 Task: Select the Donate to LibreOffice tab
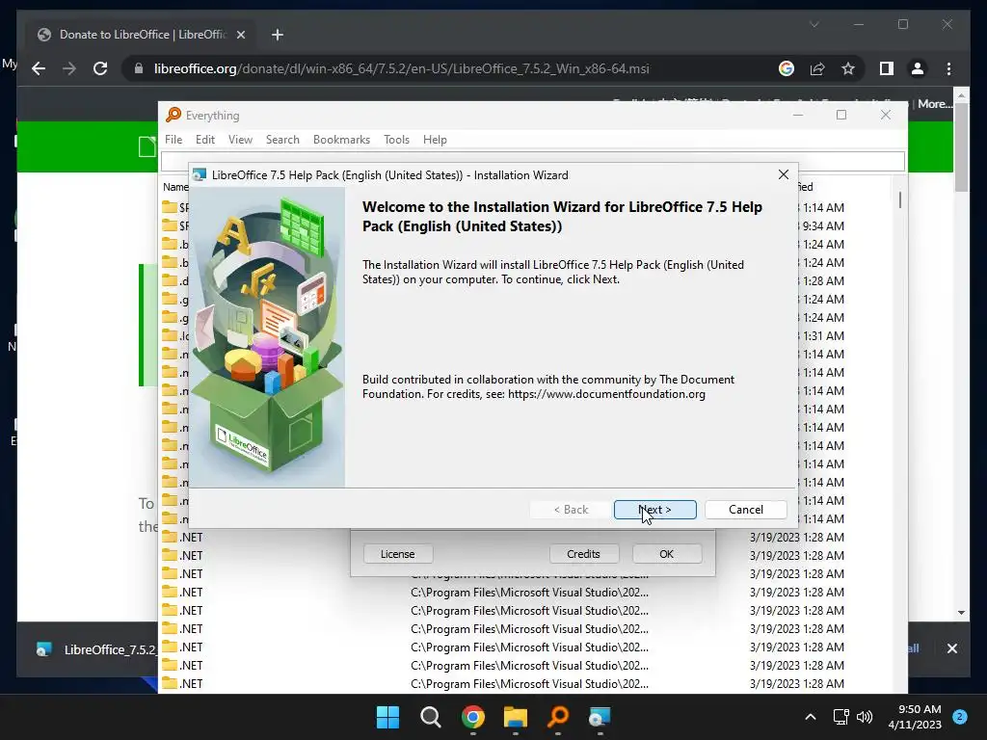coord(142,35)
